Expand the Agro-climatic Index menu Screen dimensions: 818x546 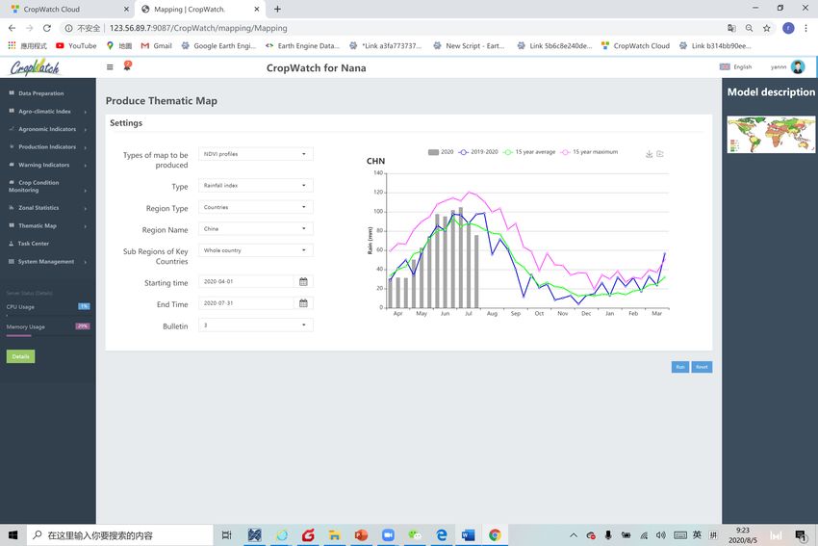pos(48,111)
